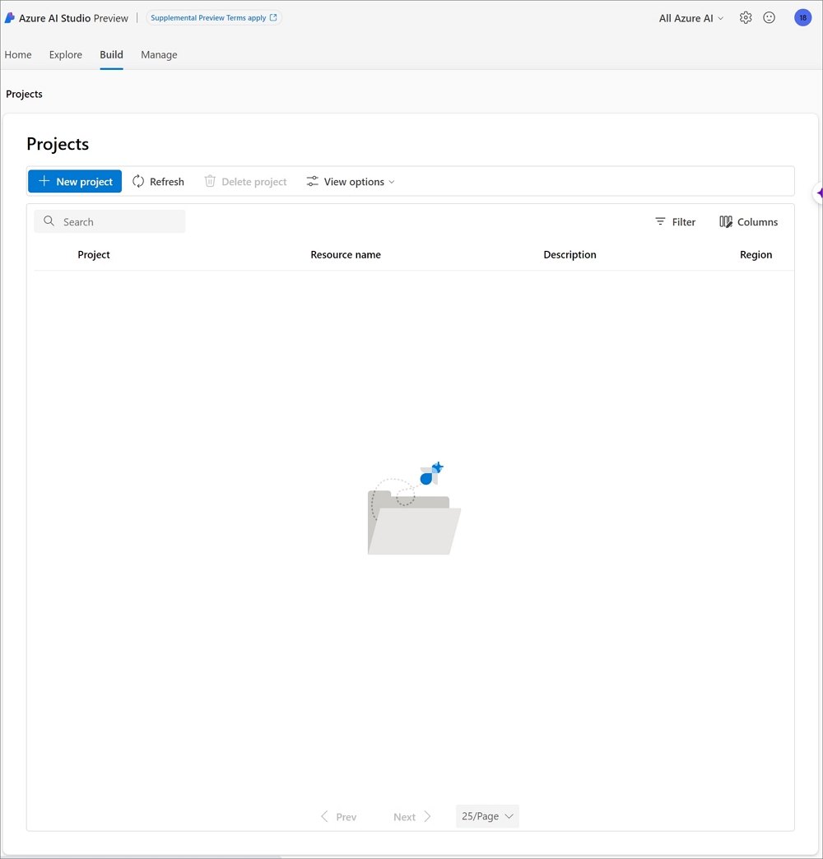
Task: Open the user account avatar
Action: (802, 17)
